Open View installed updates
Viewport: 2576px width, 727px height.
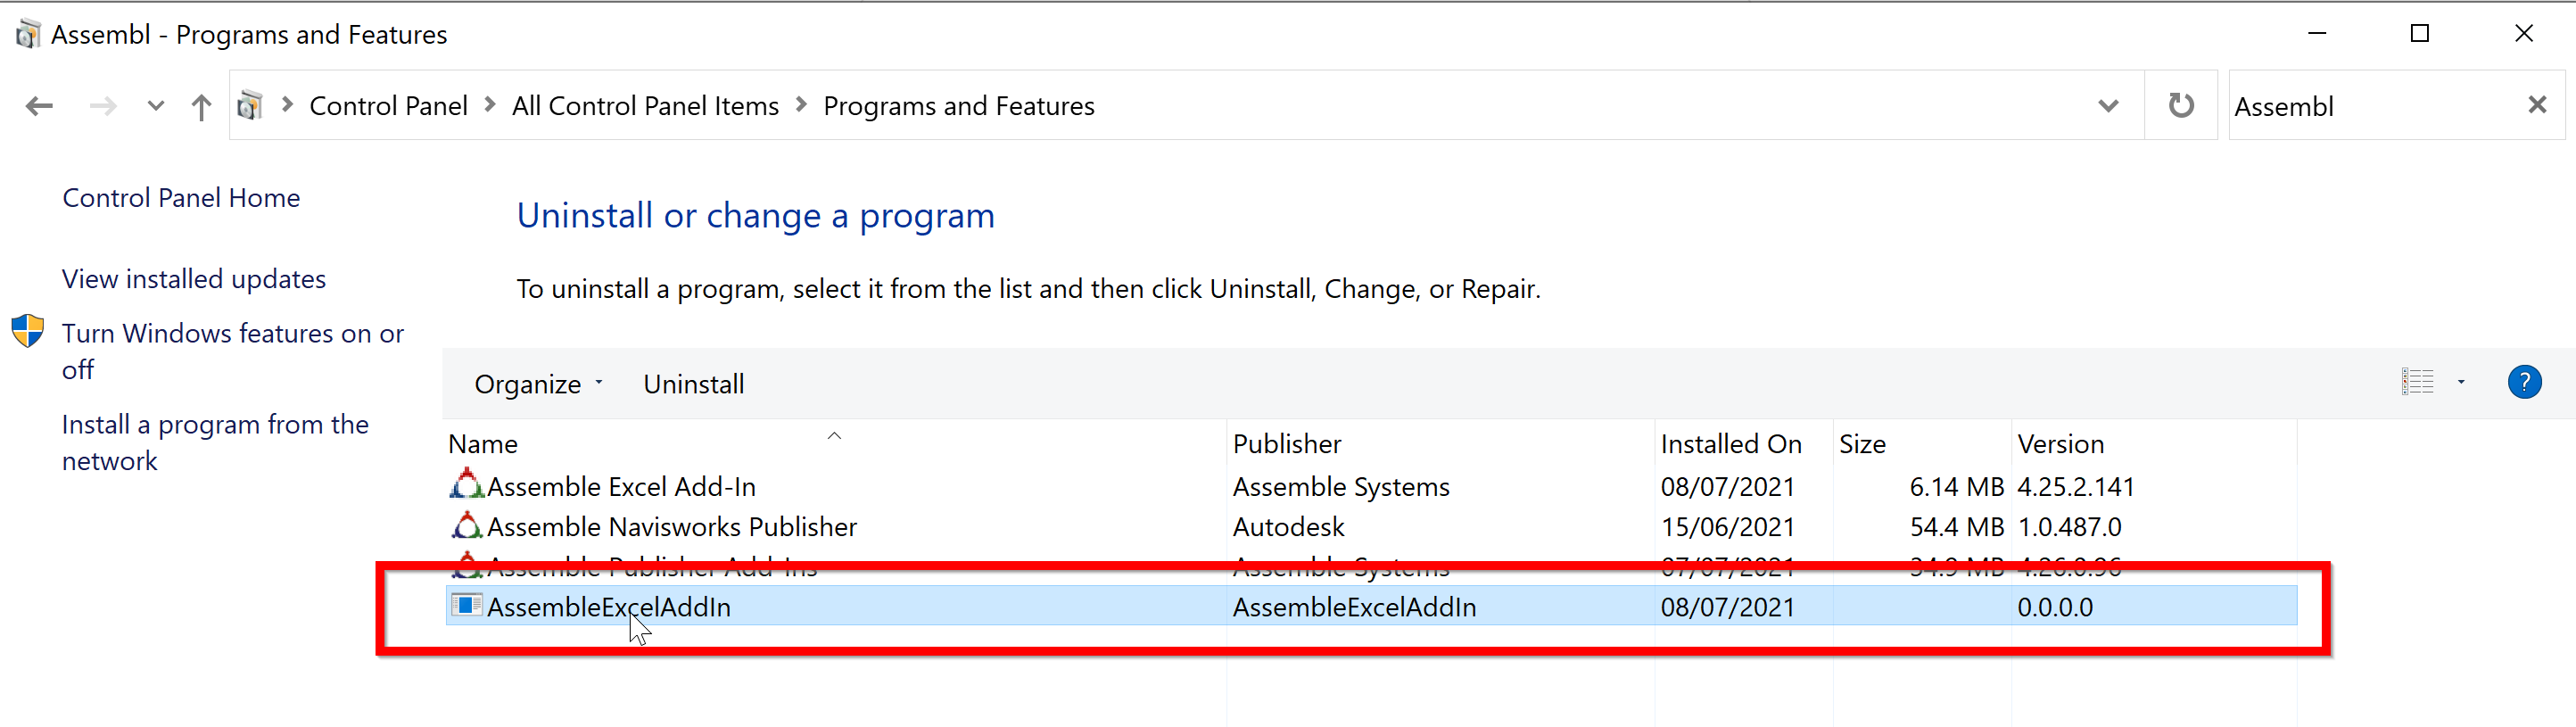193,278
